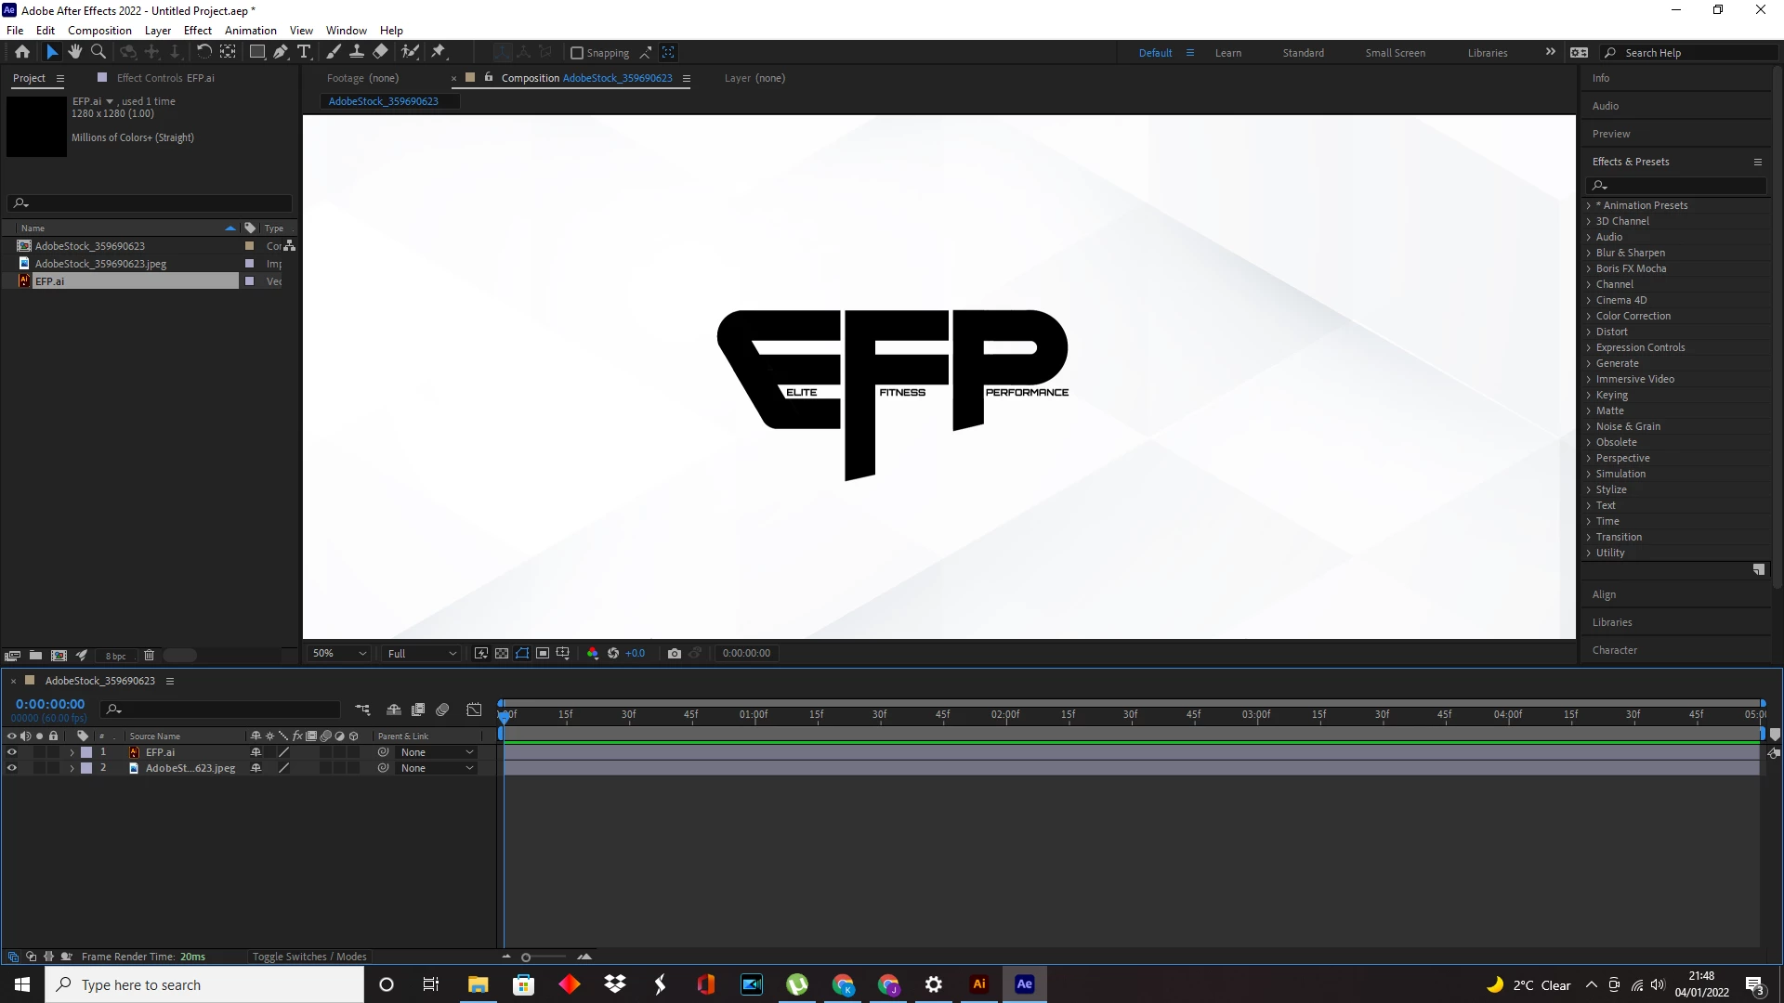The height and width of the screenshot is (1003, 1784).
Task: Click Toggle Switches / Modes button
Action: coord(309,957)
